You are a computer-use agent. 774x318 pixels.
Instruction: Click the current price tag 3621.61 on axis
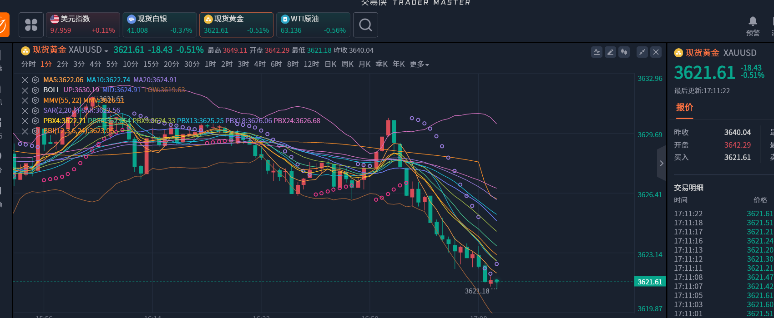[650, 282]
